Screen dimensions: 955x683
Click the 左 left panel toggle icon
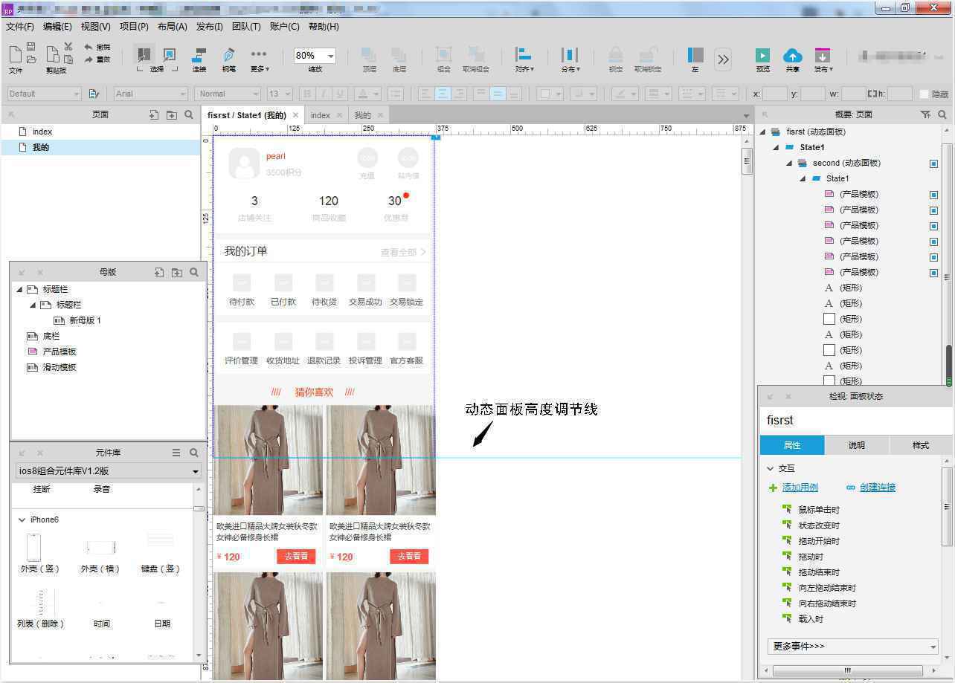(x=695, y=55)
